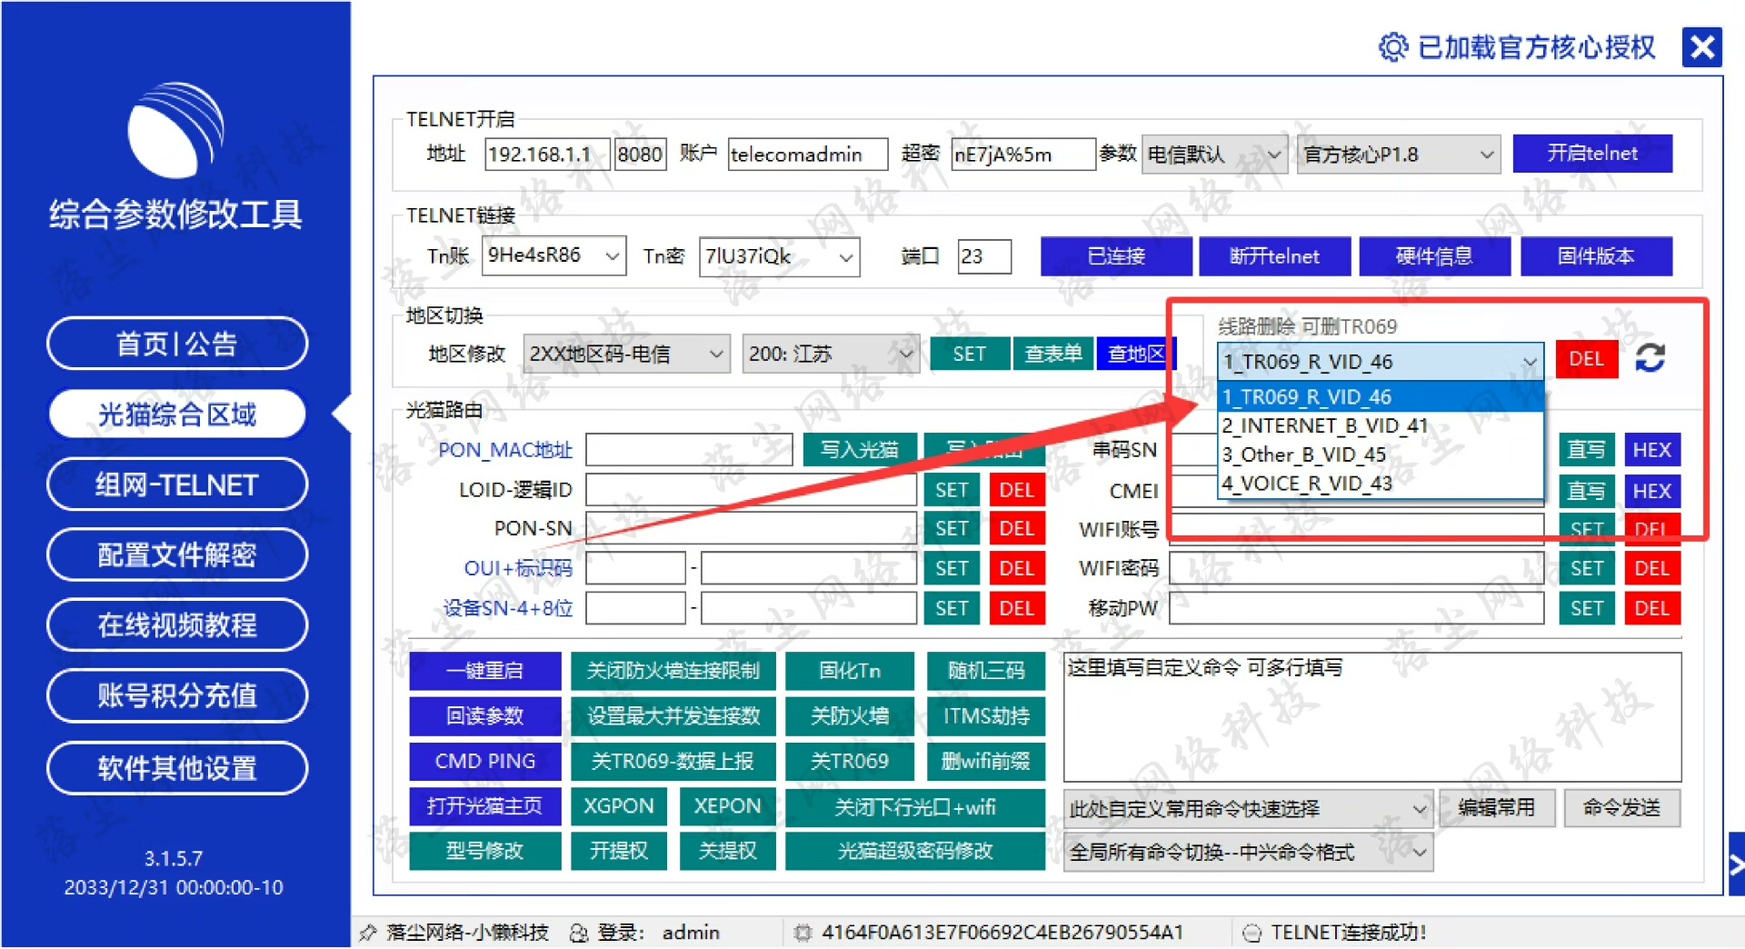Click the red DEL line delete button
The width and height of the screenshot is (1745, 949).
[1586, 359]
